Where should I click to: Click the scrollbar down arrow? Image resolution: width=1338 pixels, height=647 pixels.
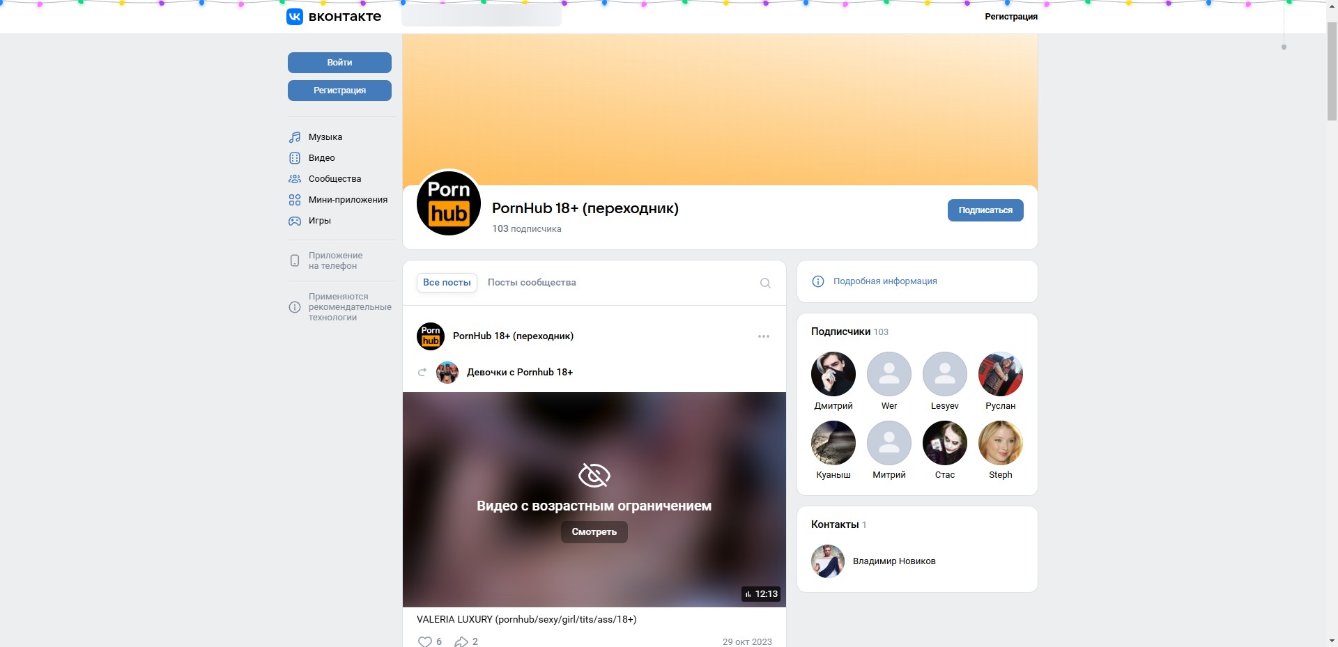click(1332, 641)
